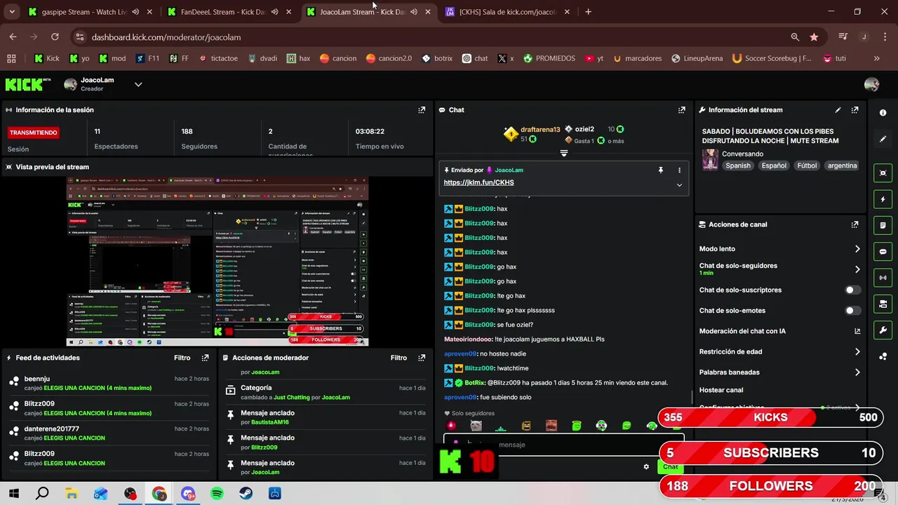Click the argentina stream tag

tap(842, 166)
